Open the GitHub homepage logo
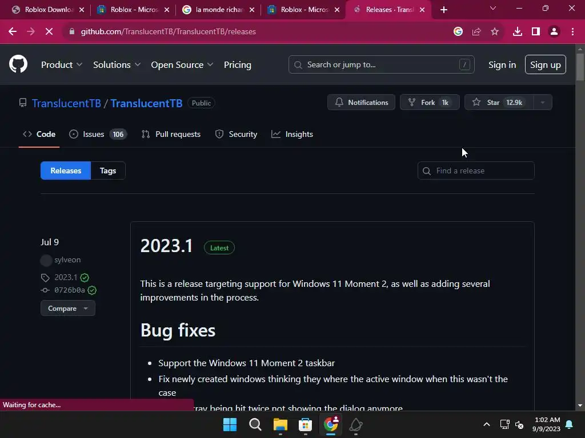 tap(18, 64)
